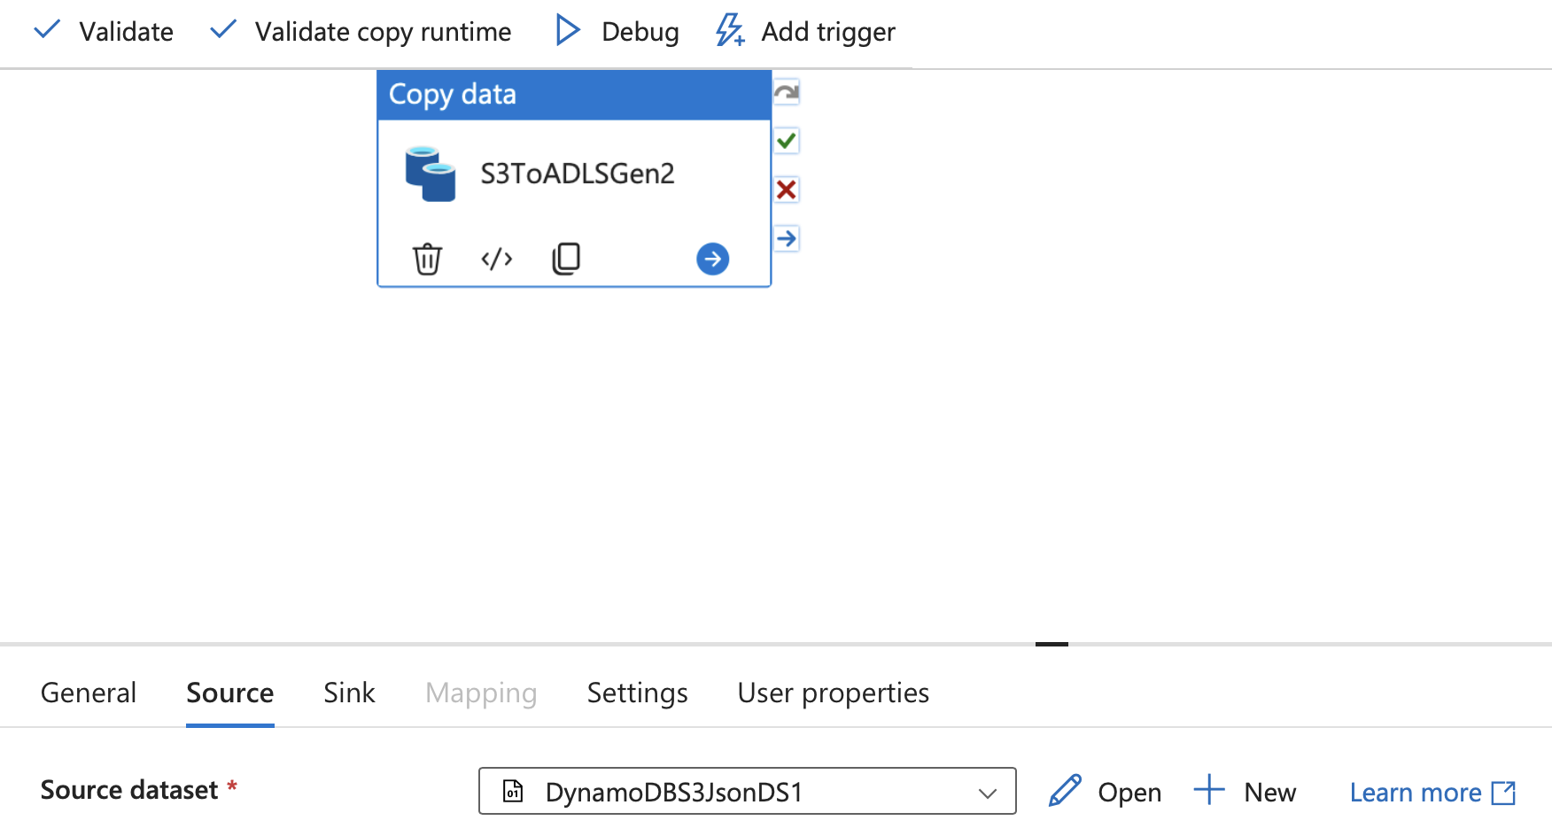Open the Source dataset dropdown
The image size is (1552, 836).
pos(747,791)
